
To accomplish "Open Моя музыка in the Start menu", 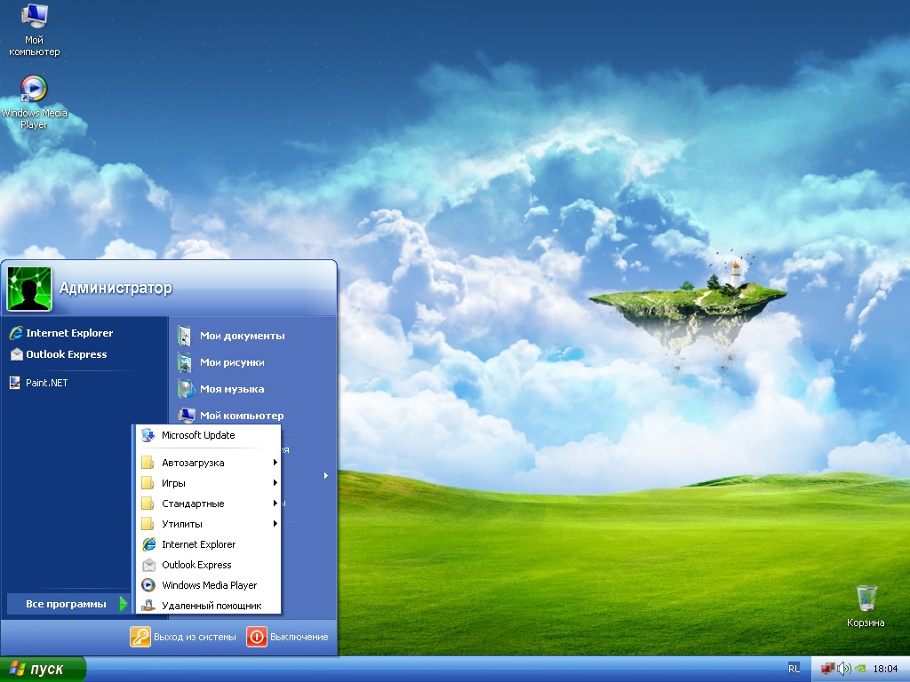I will click(221, 389).
